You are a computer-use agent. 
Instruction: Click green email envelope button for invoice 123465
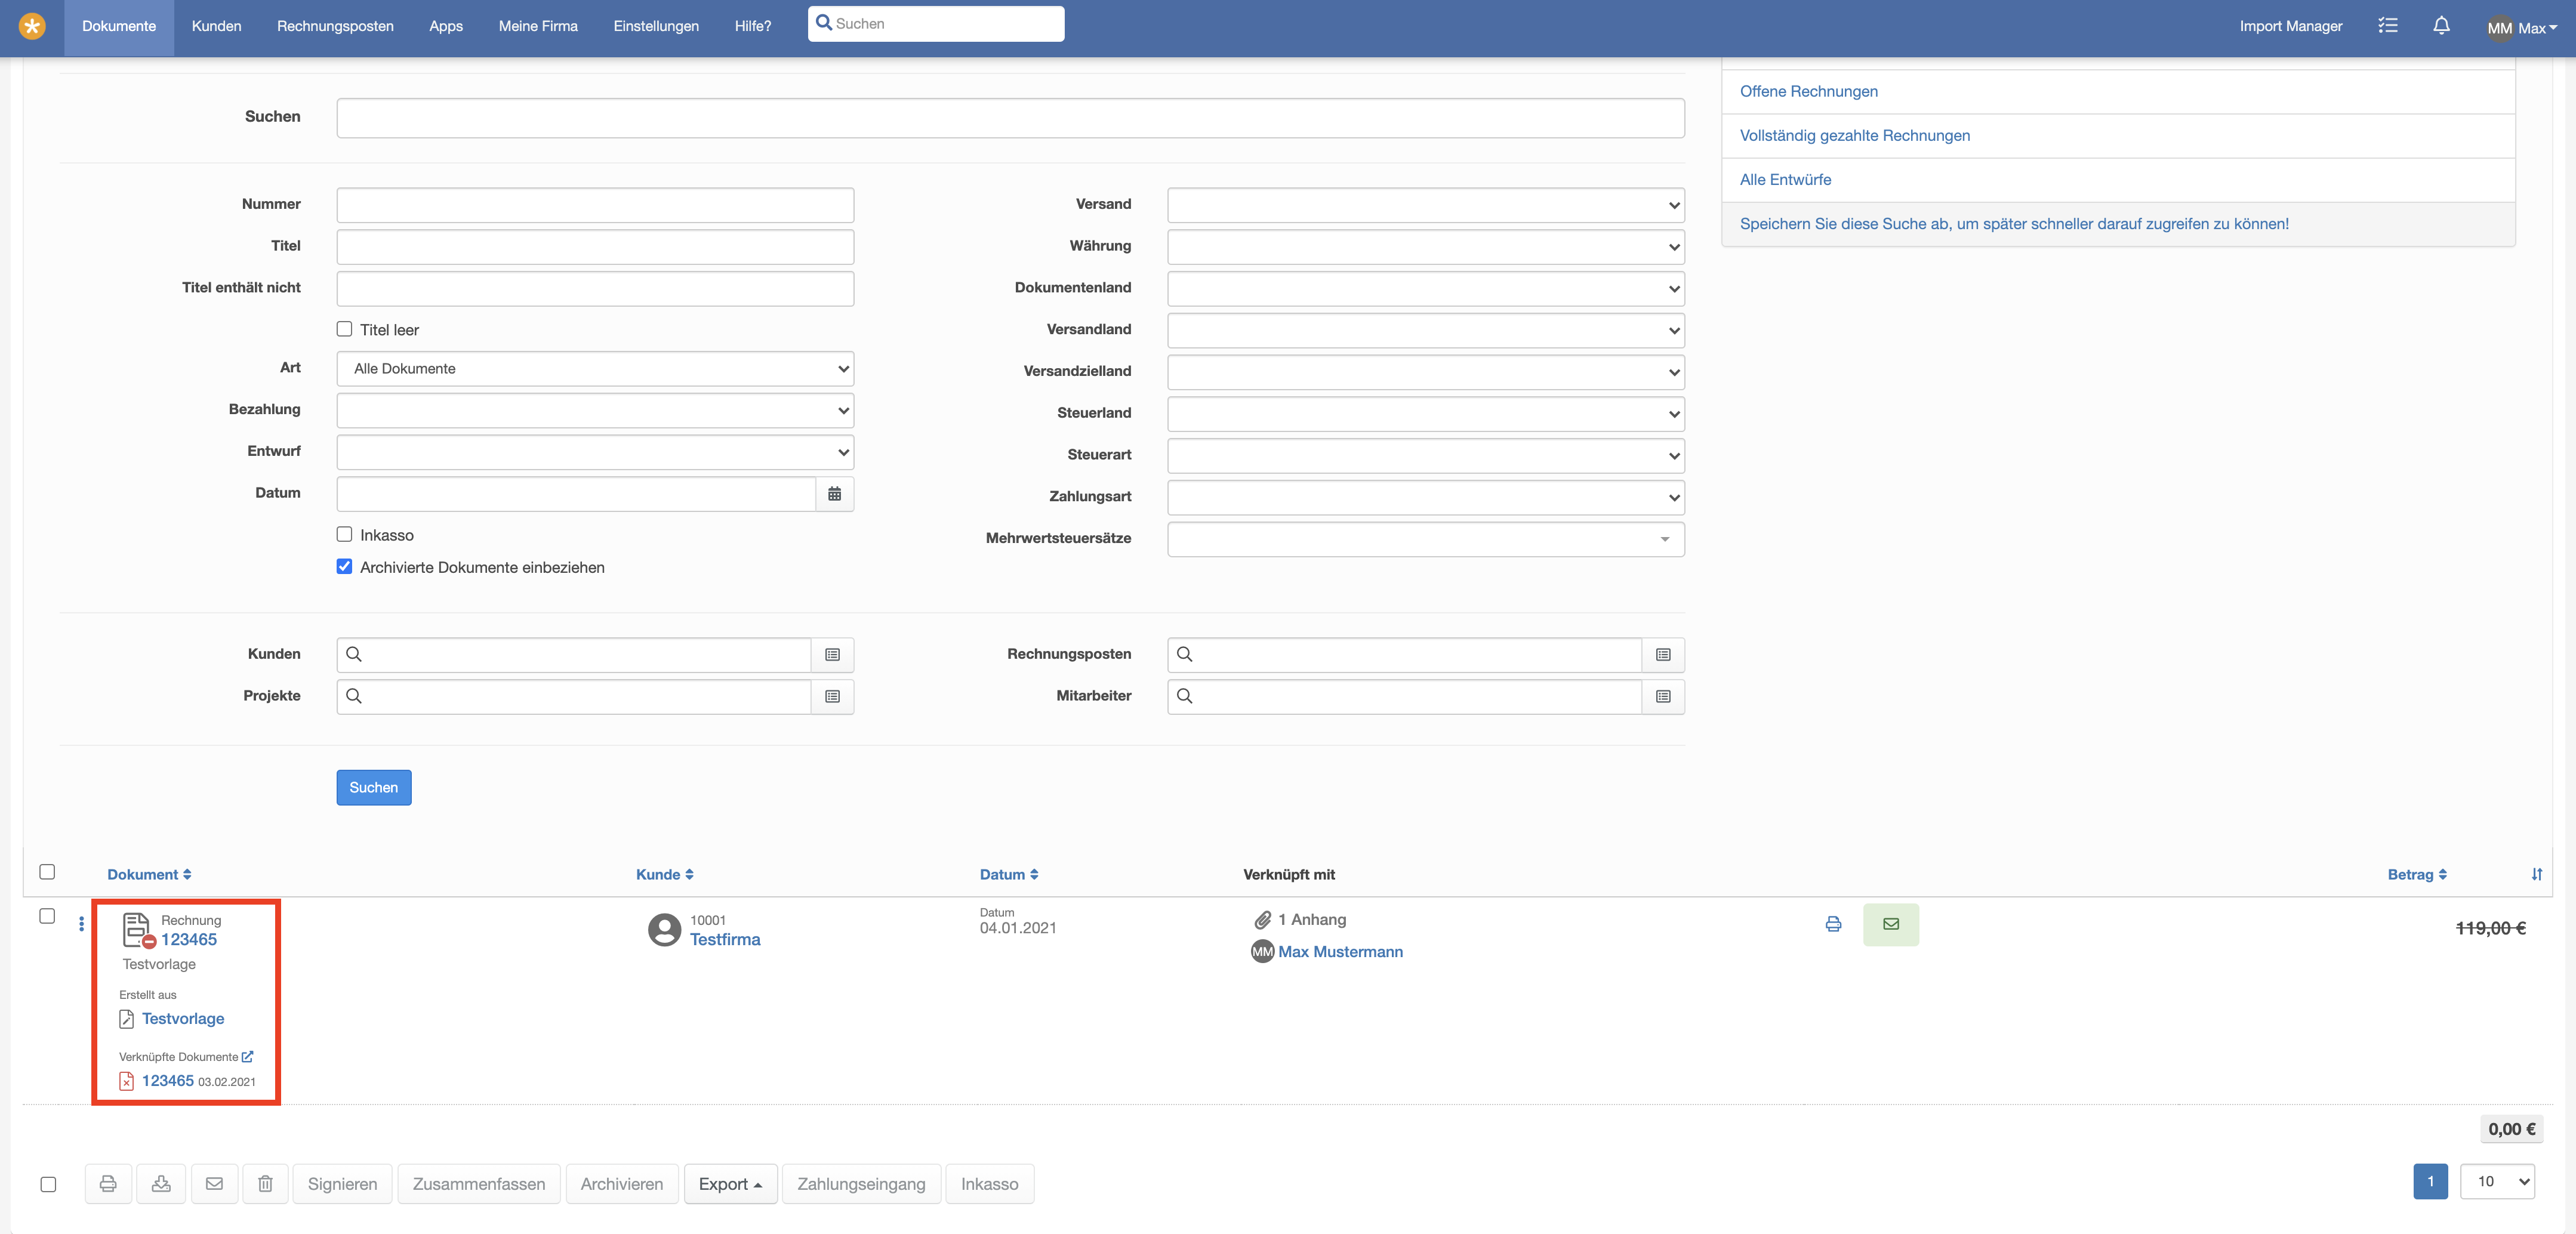[1890, 924]
